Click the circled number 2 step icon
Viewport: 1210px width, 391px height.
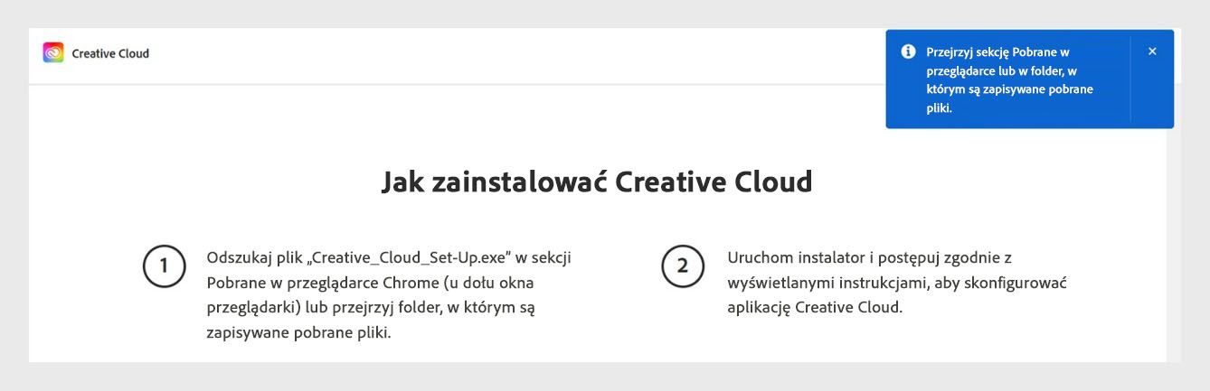click(x=683, y=266)
